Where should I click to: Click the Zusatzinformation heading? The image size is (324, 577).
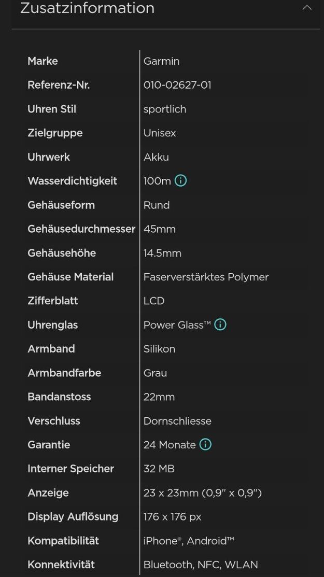(x=87, y=8)
